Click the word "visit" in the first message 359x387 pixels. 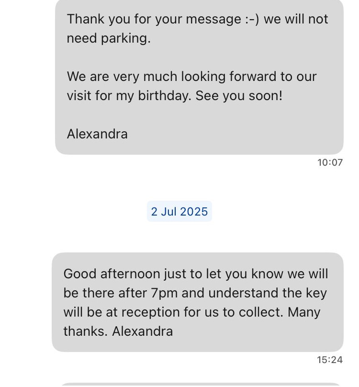(x=79, y=96)
